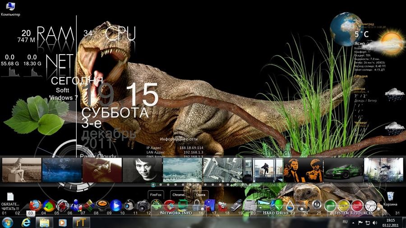Viewport: 406px width, 228px height.
Task: Switch the RU input language indicator
Action: tap(345, 222)
